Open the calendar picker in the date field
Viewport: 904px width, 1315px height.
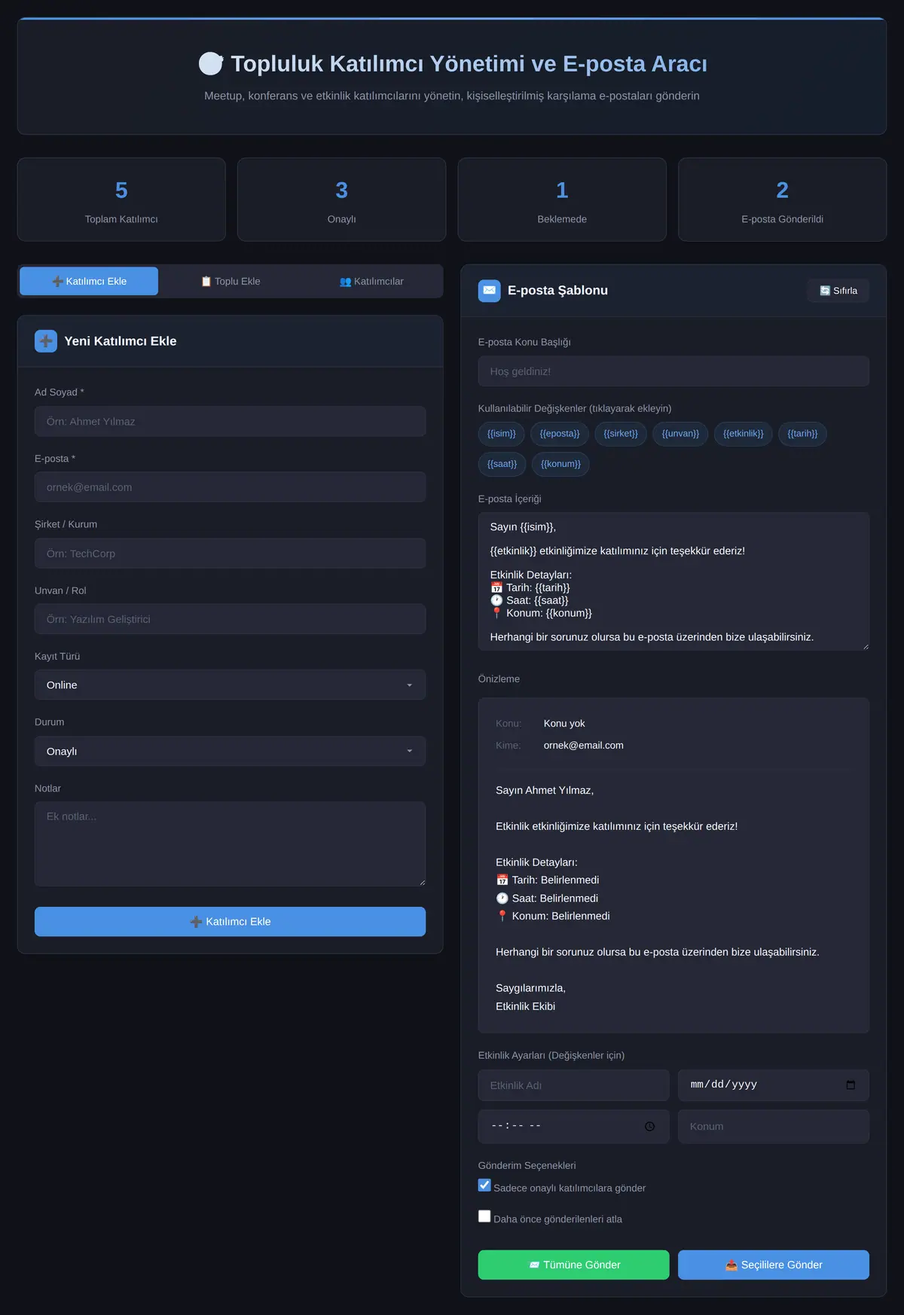[x=851, y=1085]
